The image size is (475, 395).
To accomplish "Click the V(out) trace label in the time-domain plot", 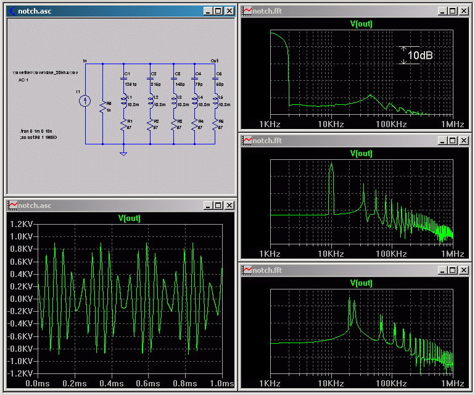I will click(x=129, y=218).
